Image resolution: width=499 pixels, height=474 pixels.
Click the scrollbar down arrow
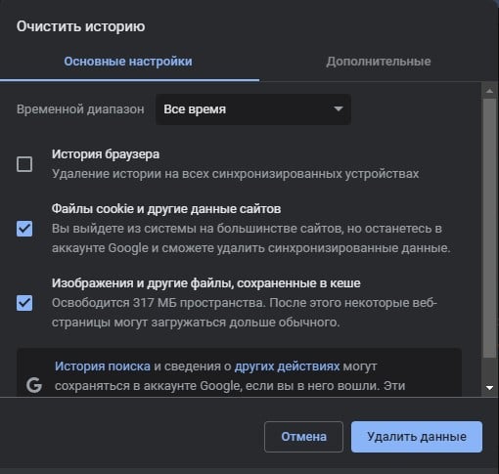point(489,387)
